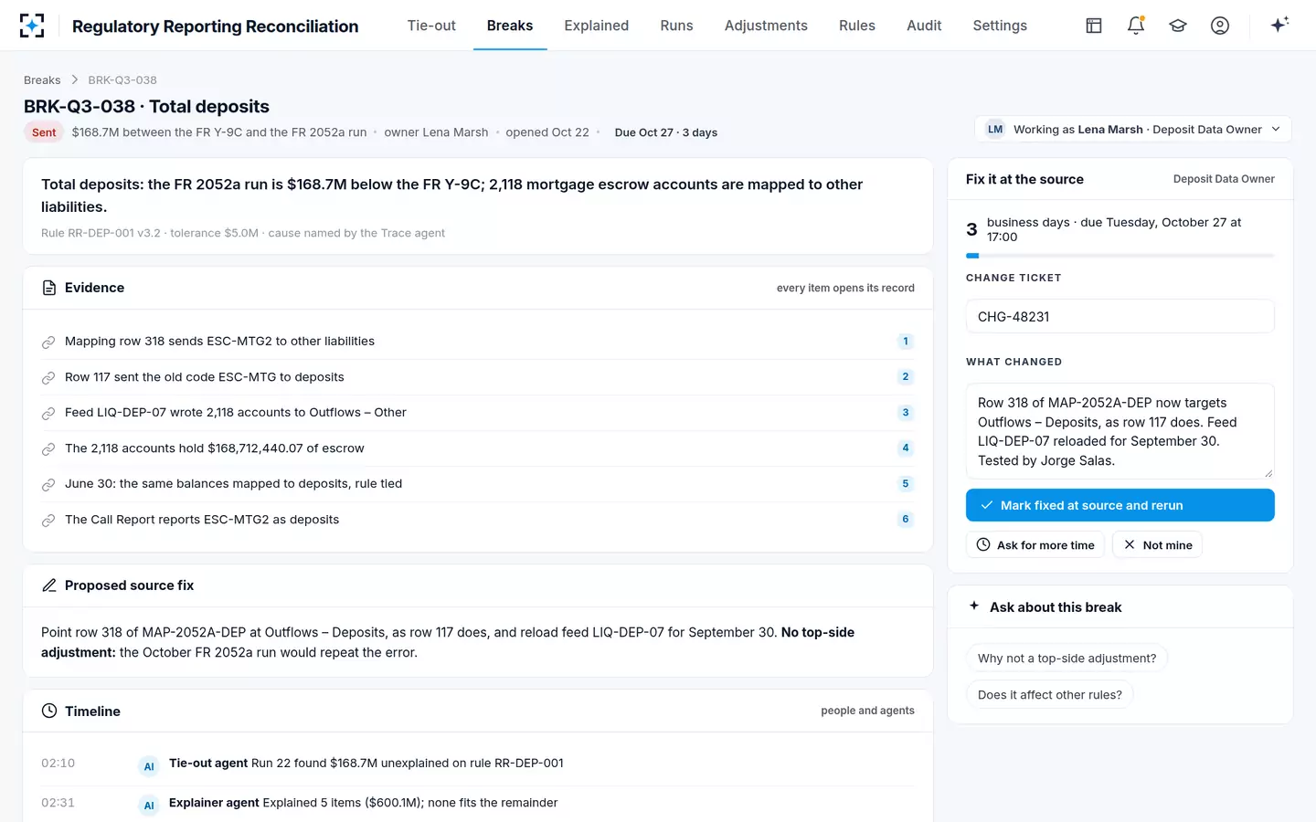Image resolution: width=1316 pixels, height=822 pixels.
Task: Click the business days deadline progress bar
Action: (x=1120, y=256)
